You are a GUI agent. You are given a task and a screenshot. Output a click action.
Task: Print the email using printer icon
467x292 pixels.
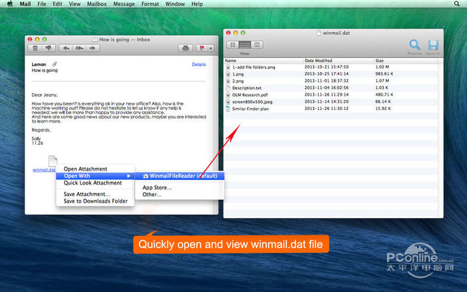185,48
